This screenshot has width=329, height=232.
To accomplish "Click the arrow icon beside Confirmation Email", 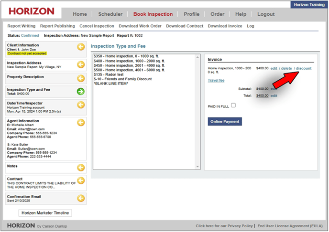I will pyautogui.click(x=81, y=198).
